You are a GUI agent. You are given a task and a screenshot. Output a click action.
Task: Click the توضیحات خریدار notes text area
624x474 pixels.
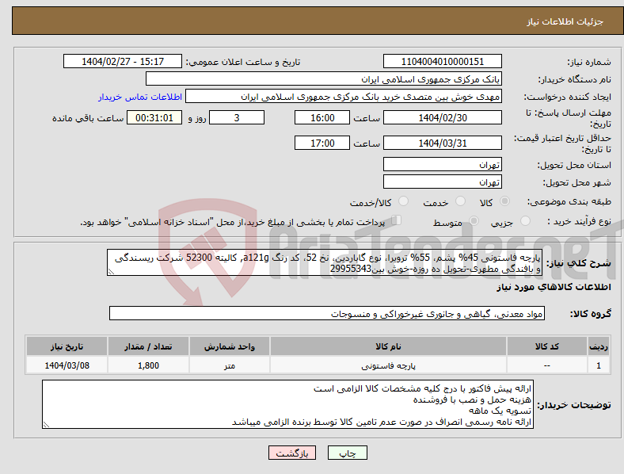pos(287,404)
